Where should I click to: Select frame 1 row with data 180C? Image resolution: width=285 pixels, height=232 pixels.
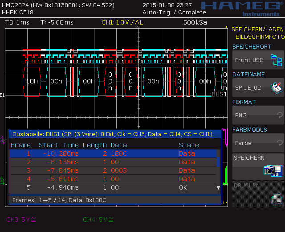[113, 153]
